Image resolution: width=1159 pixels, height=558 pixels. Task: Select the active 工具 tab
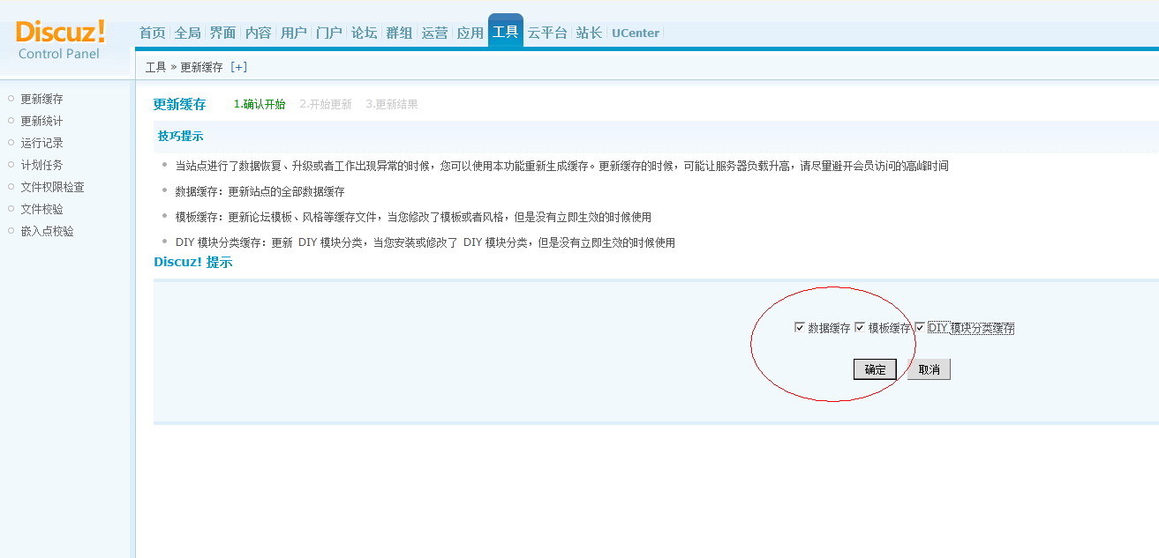pos(506,32)
